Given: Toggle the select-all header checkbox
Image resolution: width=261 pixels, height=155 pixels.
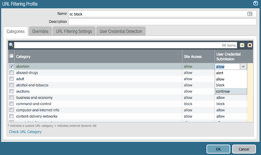Looking at the screenshot, I should (11, 56).
